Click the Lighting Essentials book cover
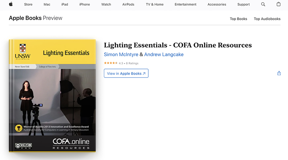Image resolution: width=288 pixels, height=160 pixels. (x=52, y=96)
